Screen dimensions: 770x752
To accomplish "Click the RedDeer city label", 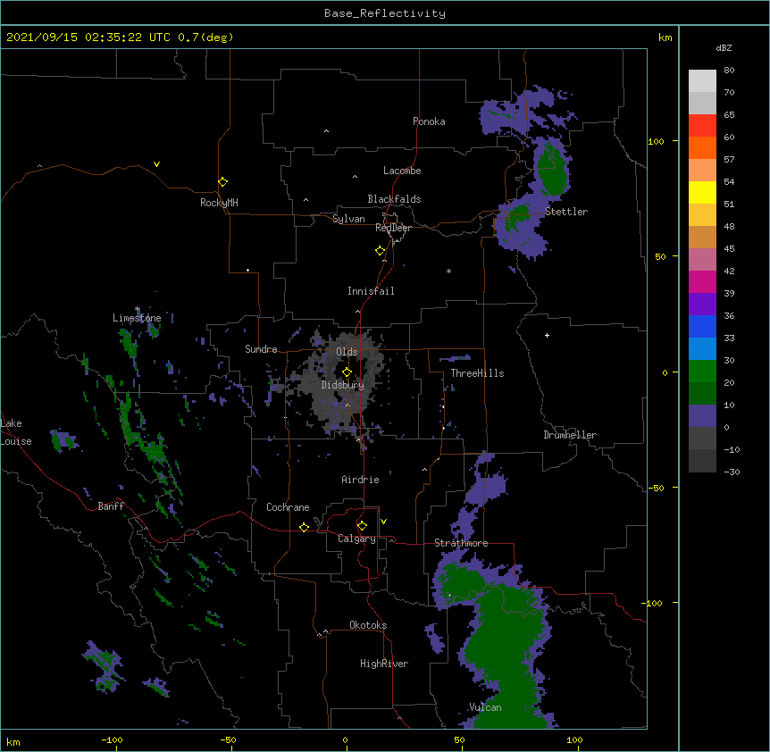I will (393, 228).
